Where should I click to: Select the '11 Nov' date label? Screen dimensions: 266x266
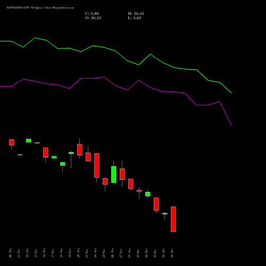pyautogui.click(x=19, y=253)
